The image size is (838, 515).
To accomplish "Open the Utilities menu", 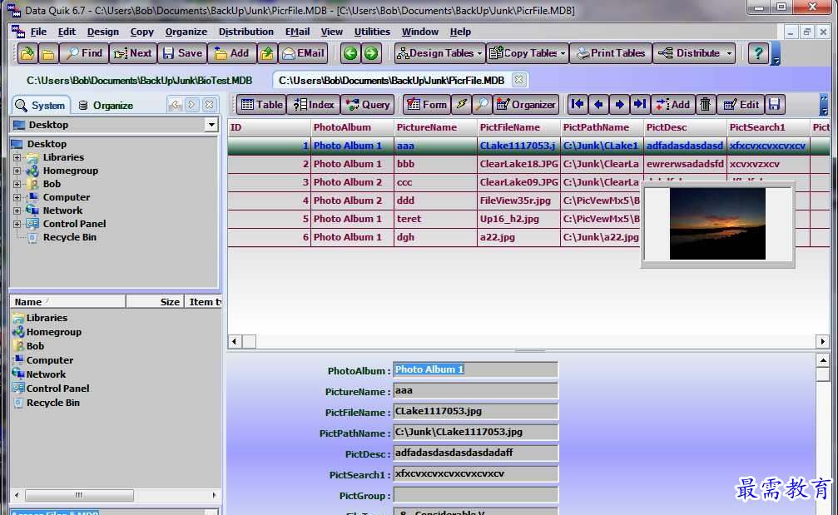I will 372,32.
